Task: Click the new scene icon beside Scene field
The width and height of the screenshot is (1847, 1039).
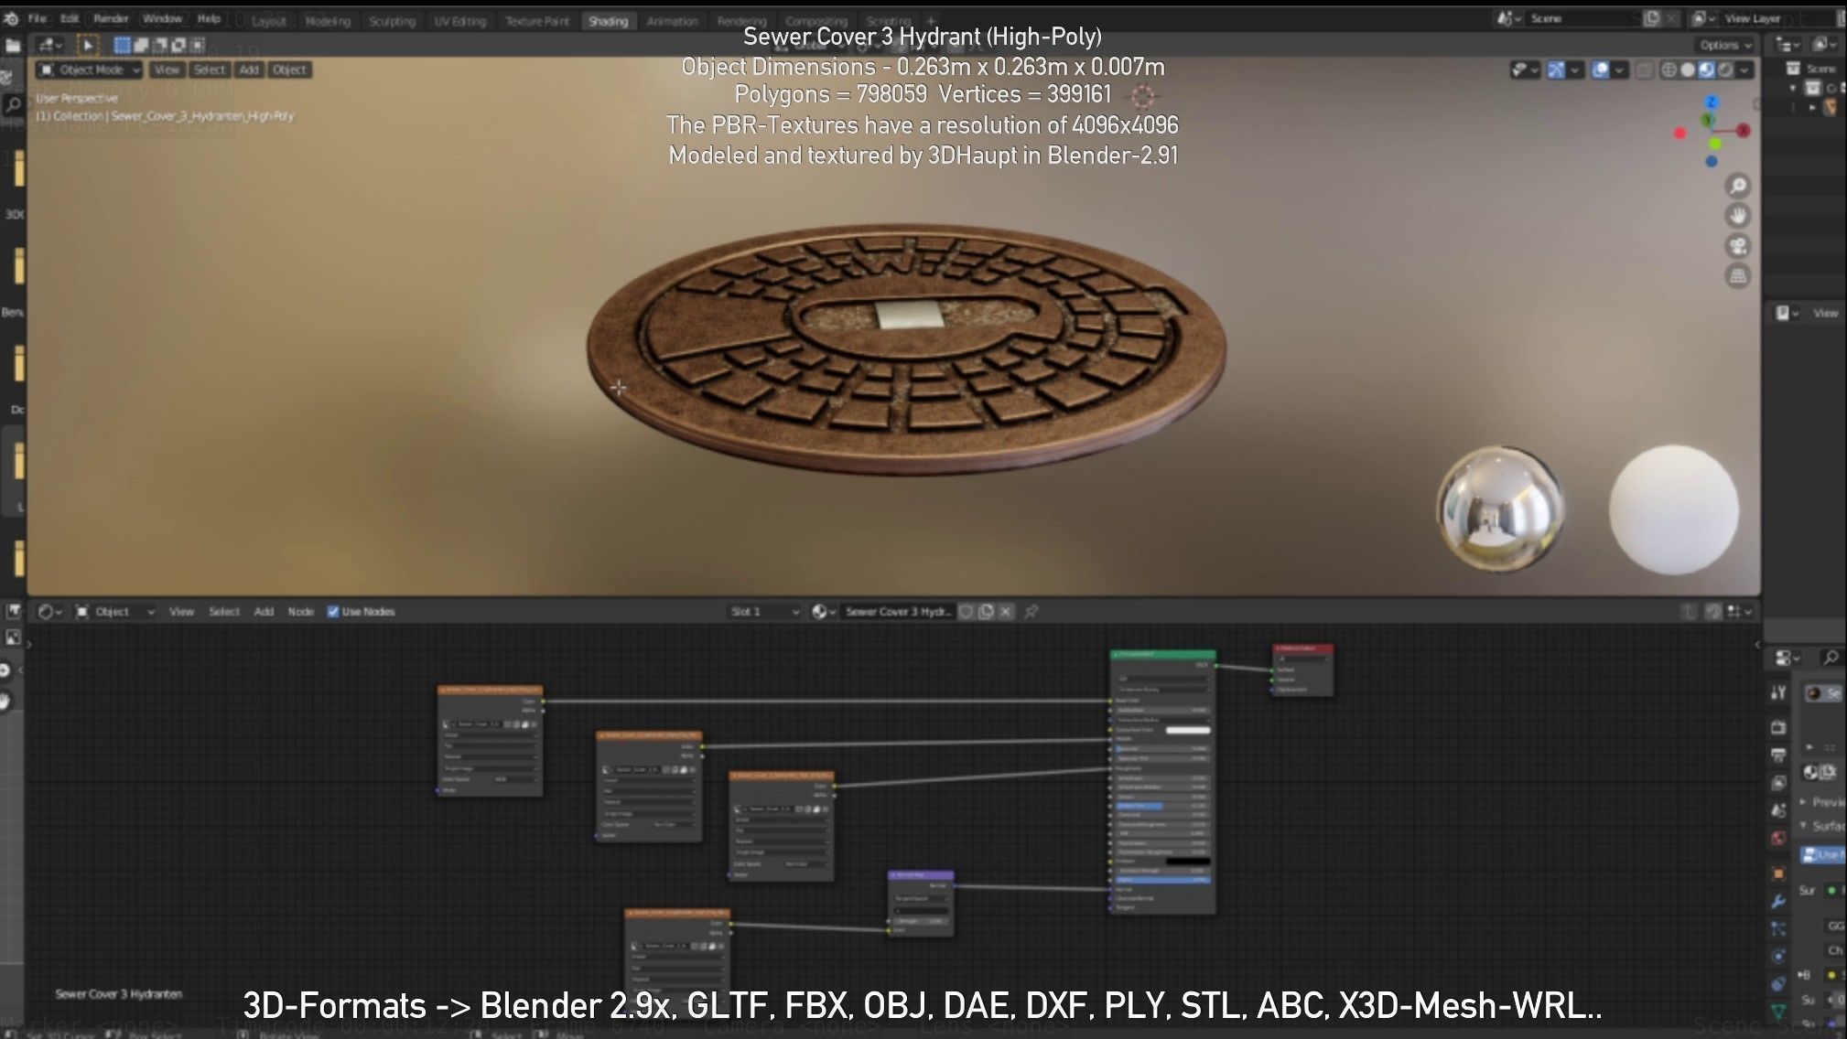Action: tap(1651, 18)
